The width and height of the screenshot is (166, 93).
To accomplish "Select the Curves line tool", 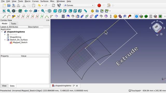I will coord(4,16).
